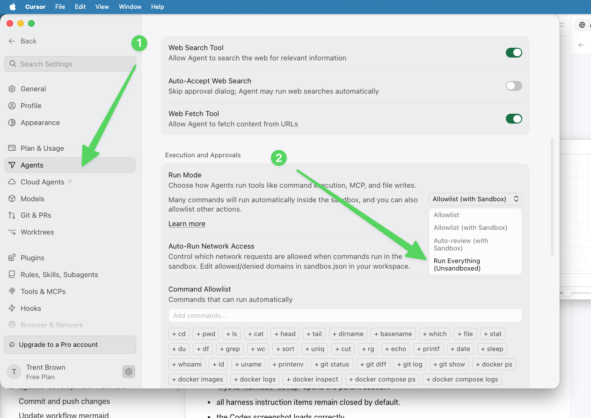This screenshot has width=591, height=418.
Task: Click the grep command chip
Action: click(229, 349)
